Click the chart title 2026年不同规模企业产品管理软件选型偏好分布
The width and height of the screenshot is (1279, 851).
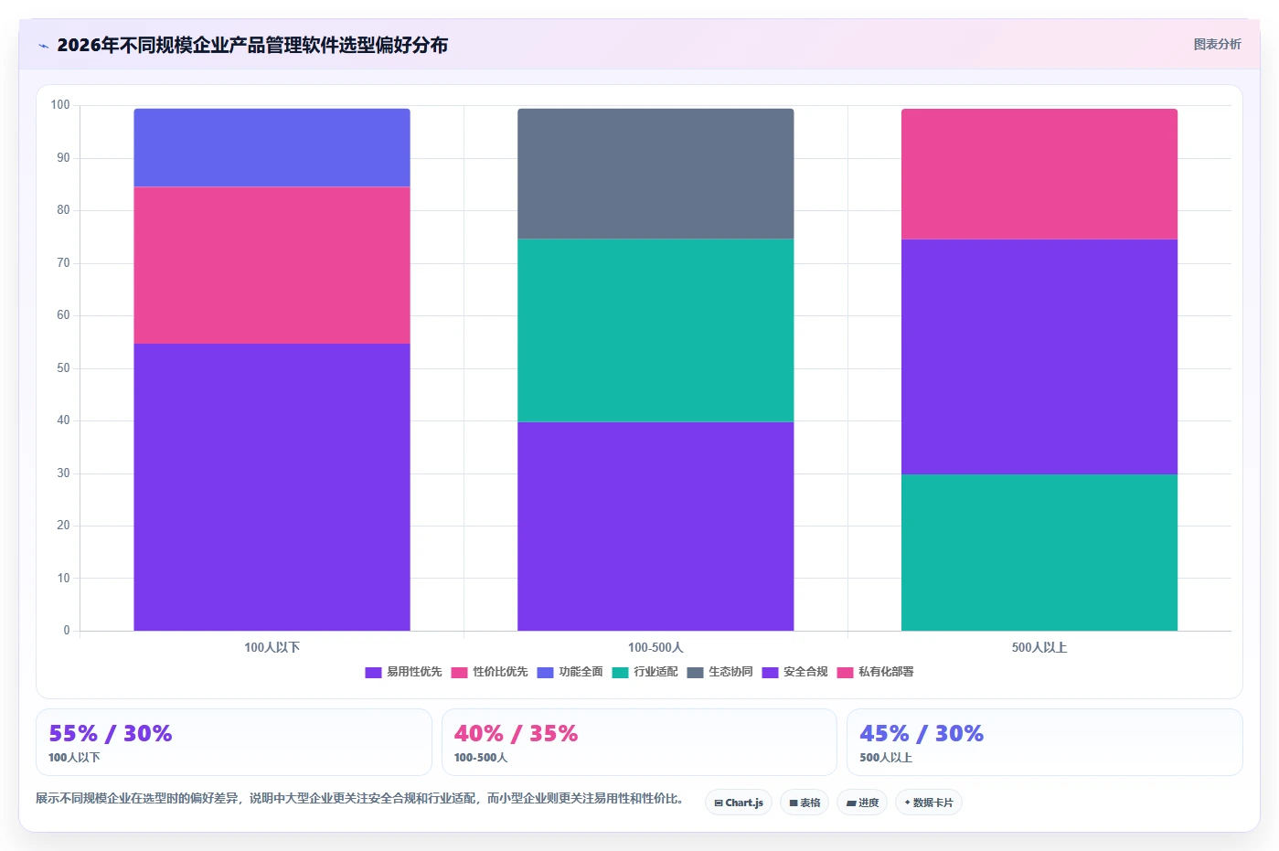(x=252, y=45)
